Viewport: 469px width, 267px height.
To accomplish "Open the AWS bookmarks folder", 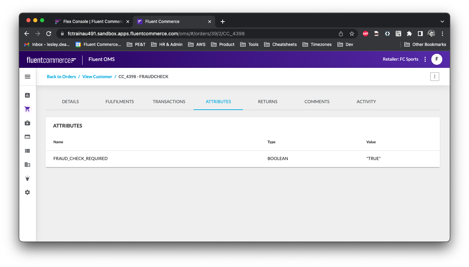I will [197, 45].
